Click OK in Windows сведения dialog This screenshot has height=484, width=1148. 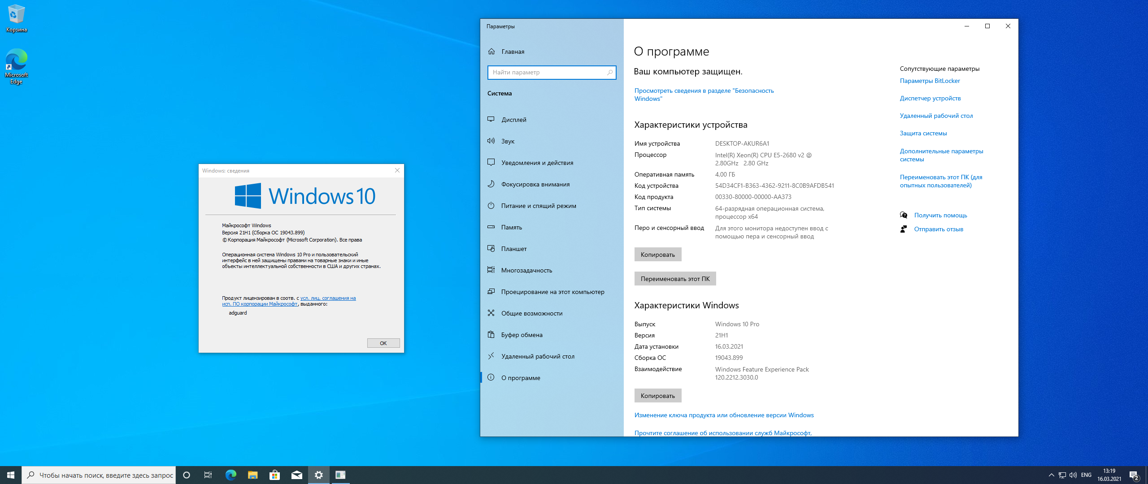click(383, 343)
